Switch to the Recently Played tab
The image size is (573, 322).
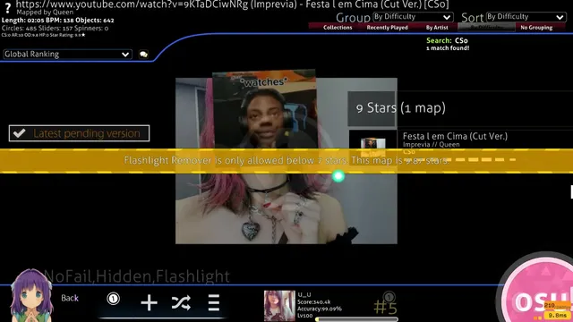coord(388,28)
